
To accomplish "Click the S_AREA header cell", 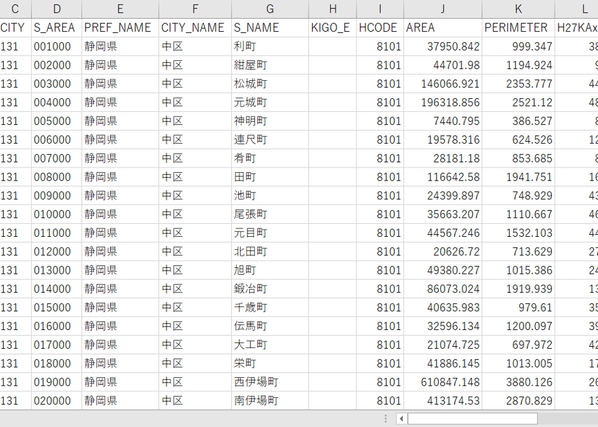I will point(56,27).
